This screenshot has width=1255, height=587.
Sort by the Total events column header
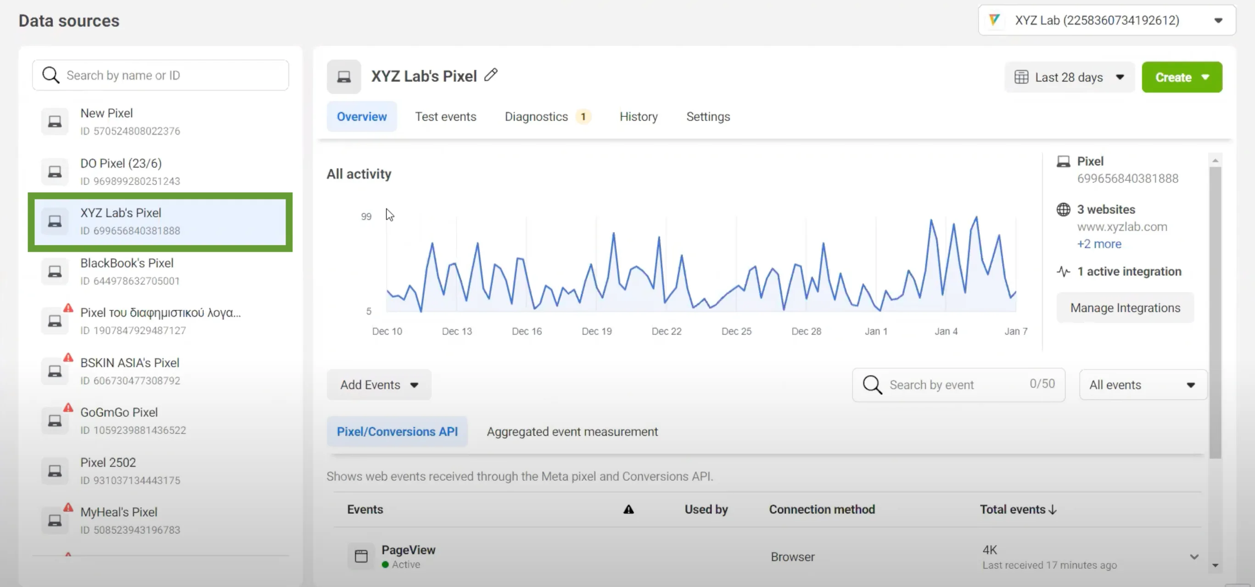click(1018, 509)
